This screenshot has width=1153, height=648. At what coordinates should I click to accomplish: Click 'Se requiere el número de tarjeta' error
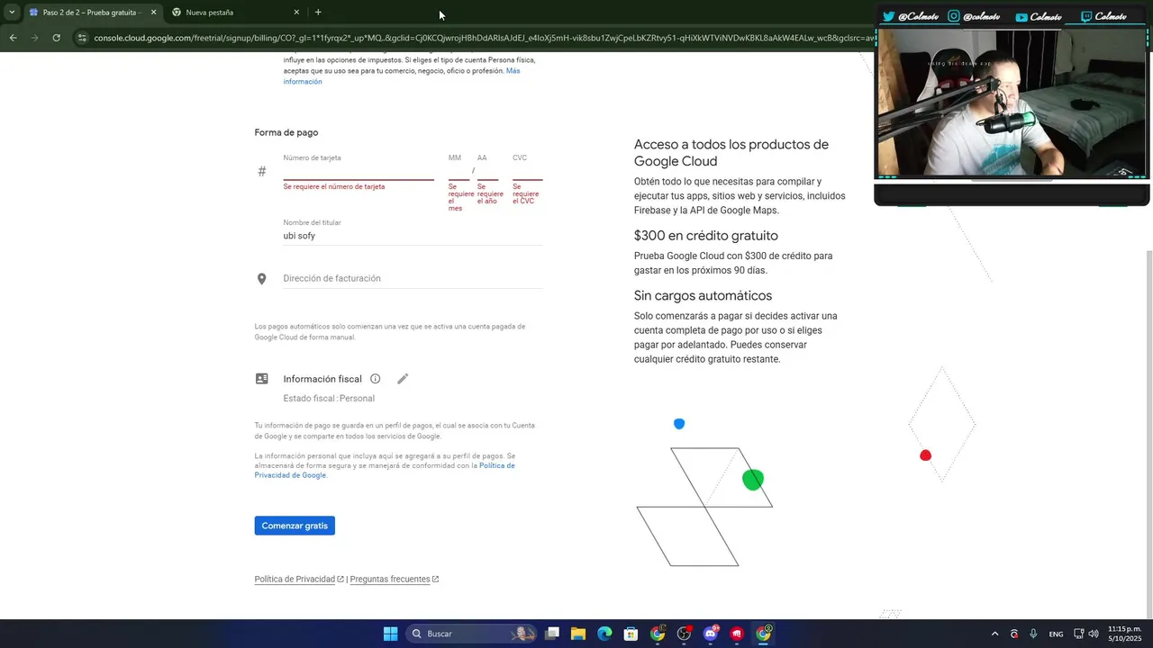pos(334,187)
